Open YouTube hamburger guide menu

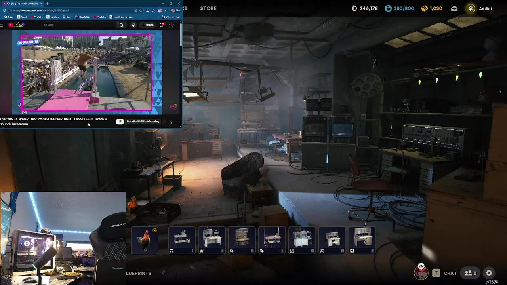(2, 25)
